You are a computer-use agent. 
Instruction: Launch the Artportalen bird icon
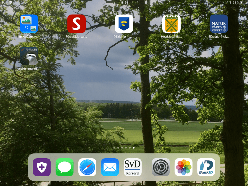click(x=29, y=56)
